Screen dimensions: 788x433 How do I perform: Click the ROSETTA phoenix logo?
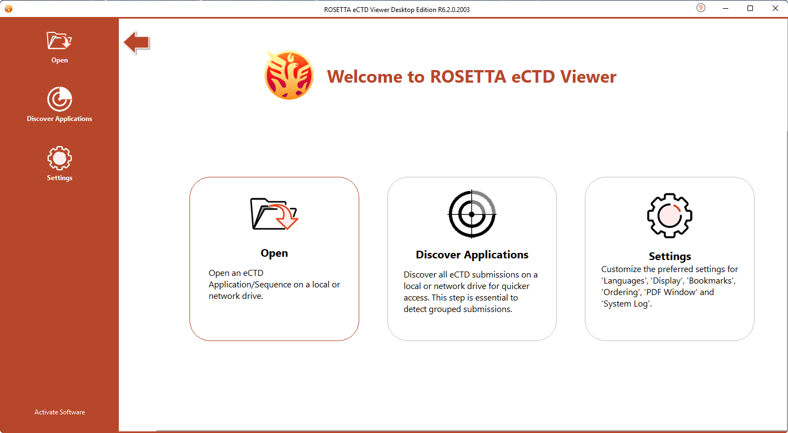(x=289, y=76)
